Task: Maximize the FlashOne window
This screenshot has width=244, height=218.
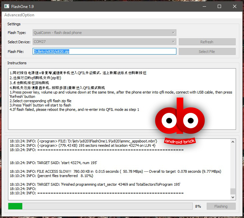Action: (219, 6)
